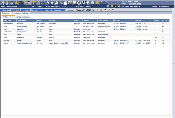
Task: Click the printer toolbar icon
Action: (75, 3)
